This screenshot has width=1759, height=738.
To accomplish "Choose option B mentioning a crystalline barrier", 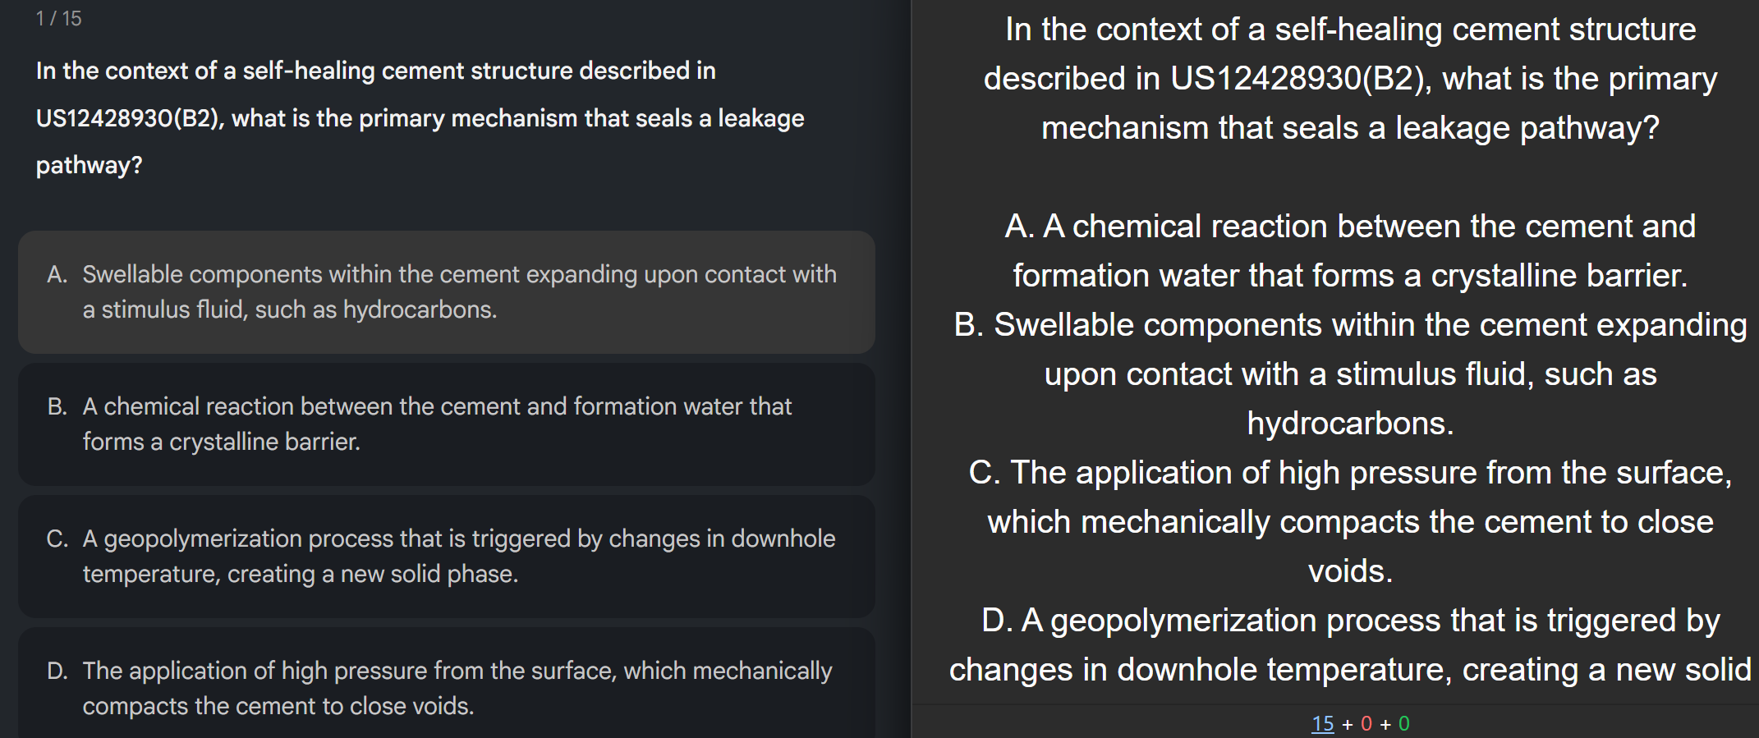I will click(448, 424).
